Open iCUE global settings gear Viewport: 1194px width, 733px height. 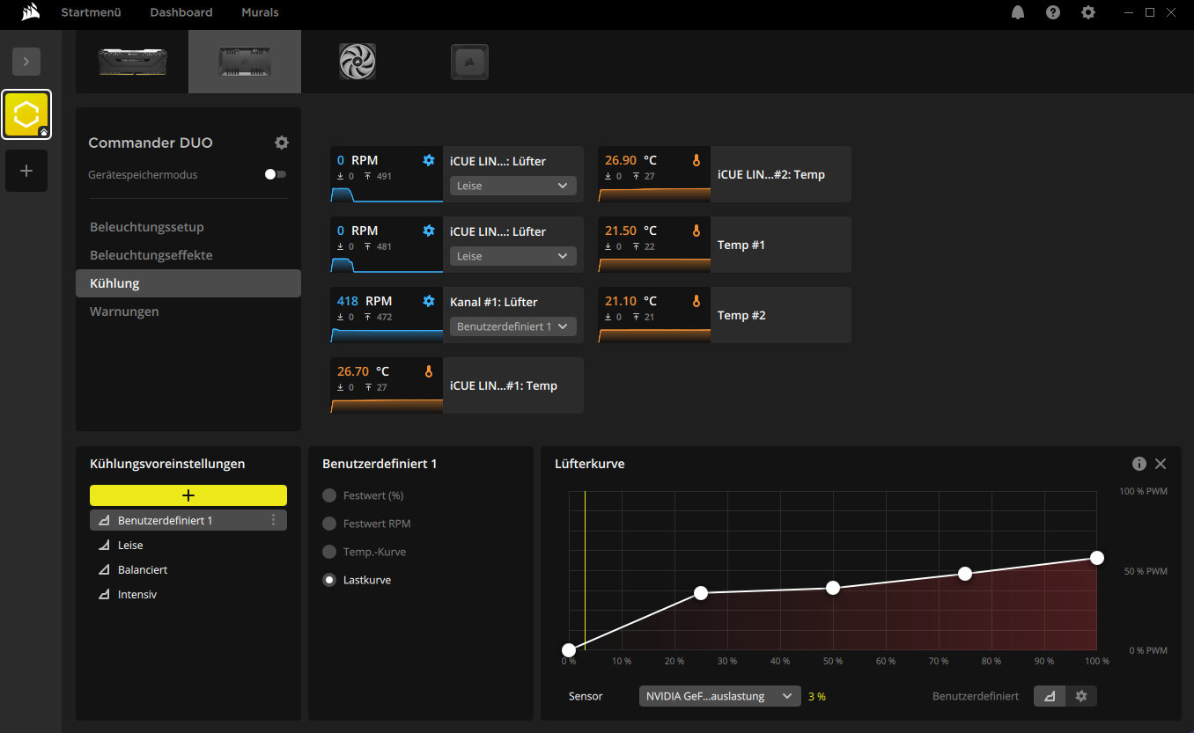pos(1088,12)
